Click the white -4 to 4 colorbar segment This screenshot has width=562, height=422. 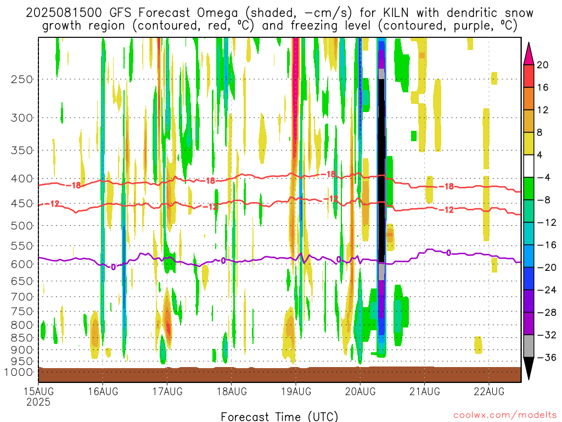(x=529, y=166)
